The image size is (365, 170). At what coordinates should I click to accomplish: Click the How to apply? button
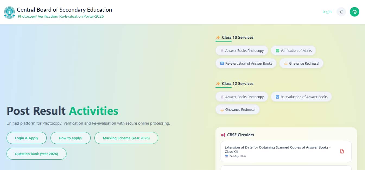[71, 138]
